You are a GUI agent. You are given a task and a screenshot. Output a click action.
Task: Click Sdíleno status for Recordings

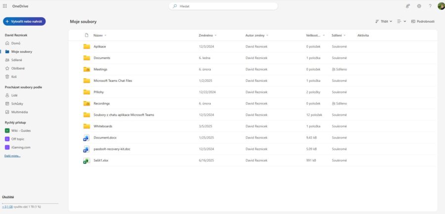339,104
